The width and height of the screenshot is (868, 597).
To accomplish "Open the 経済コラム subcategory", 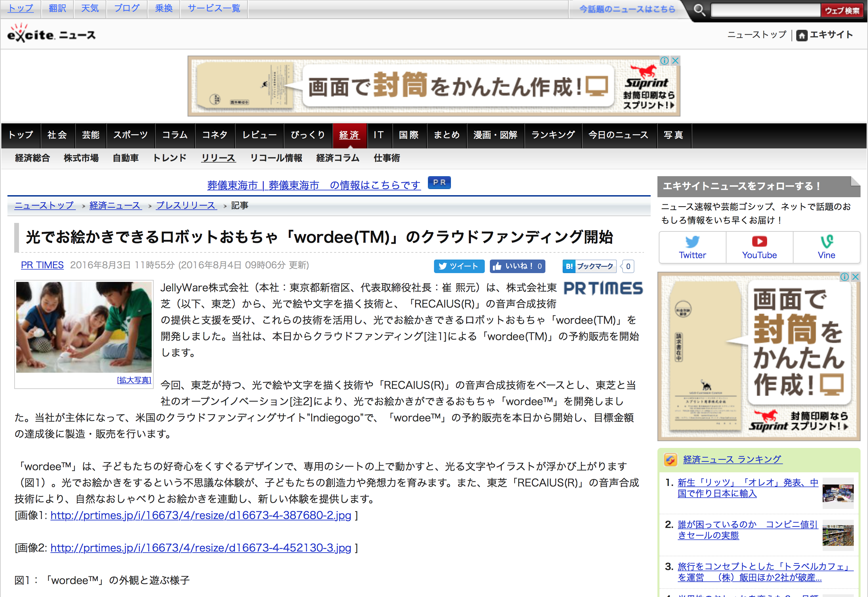I will pyautogui.click(x=338, y=158).
